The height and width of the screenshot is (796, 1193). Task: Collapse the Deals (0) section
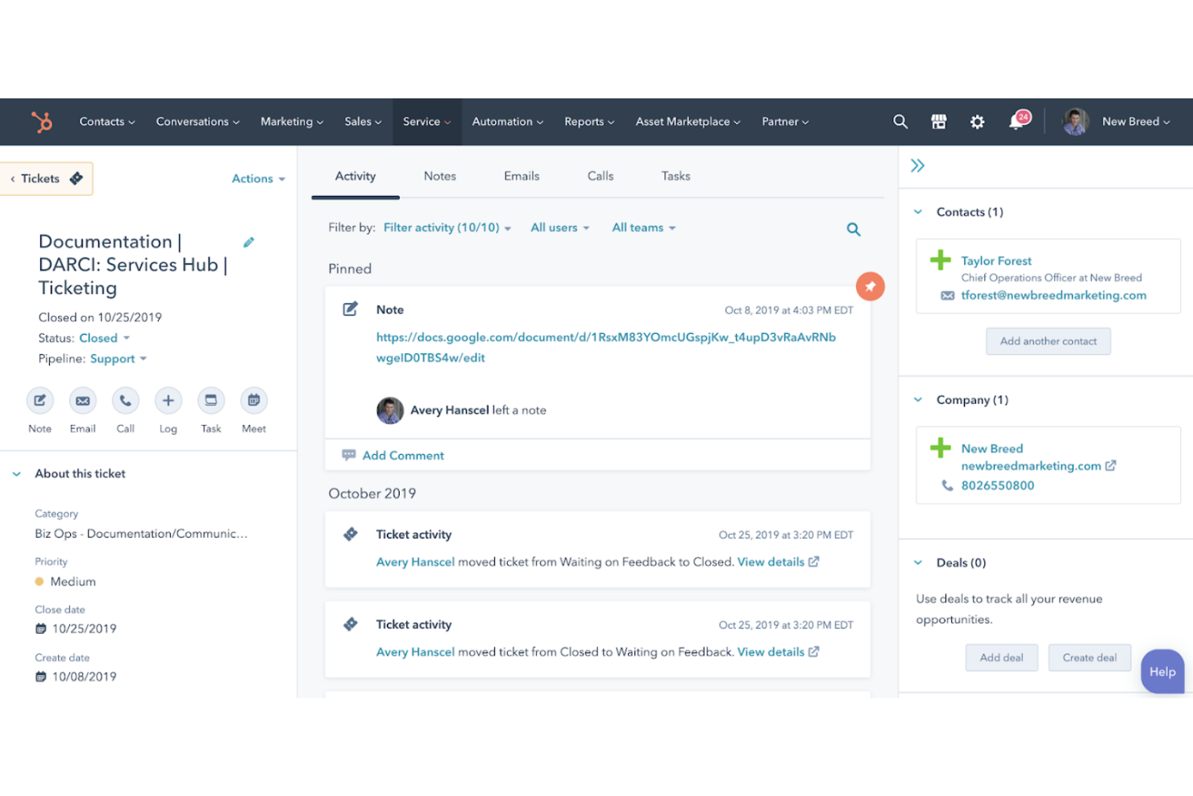(918, 562)
